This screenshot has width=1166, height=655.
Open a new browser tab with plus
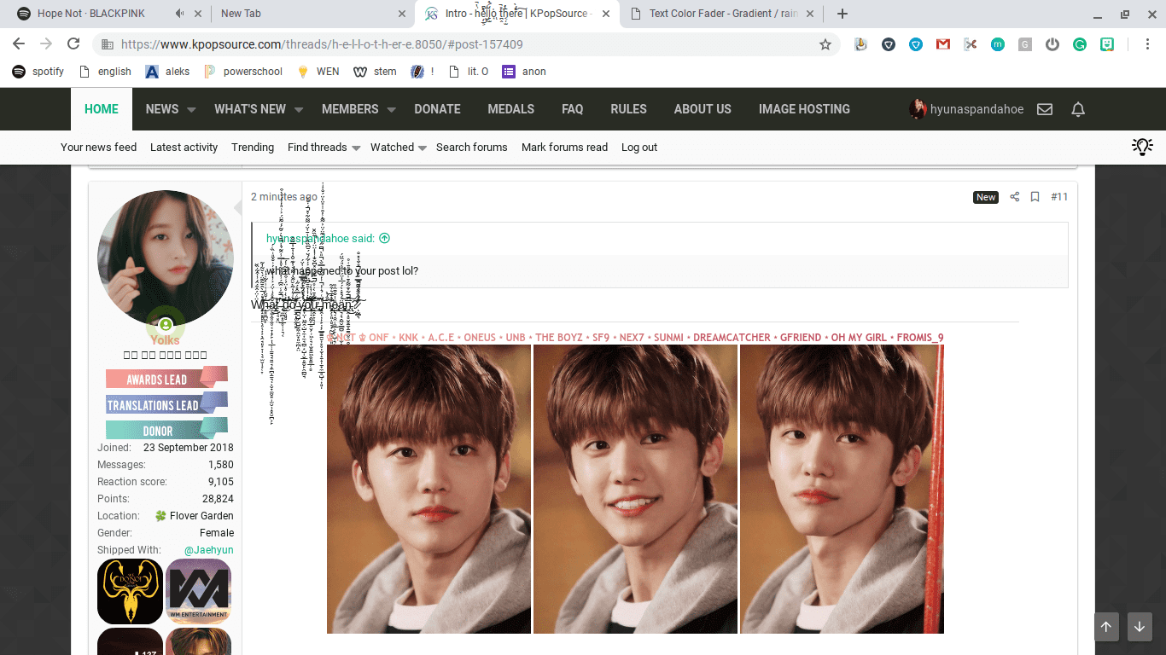[842, 14]
